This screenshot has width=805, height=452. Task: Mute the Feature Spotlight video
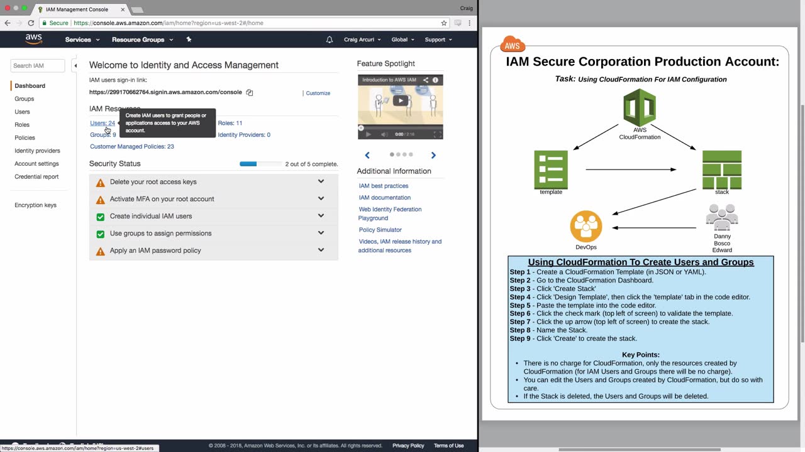(384, 134)
